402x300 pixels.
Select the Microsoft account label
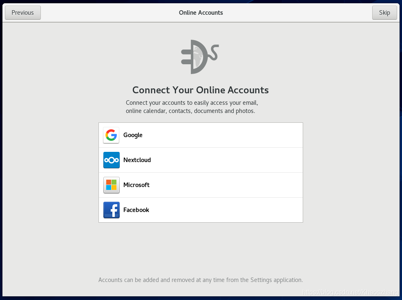[x=136, y=185]
